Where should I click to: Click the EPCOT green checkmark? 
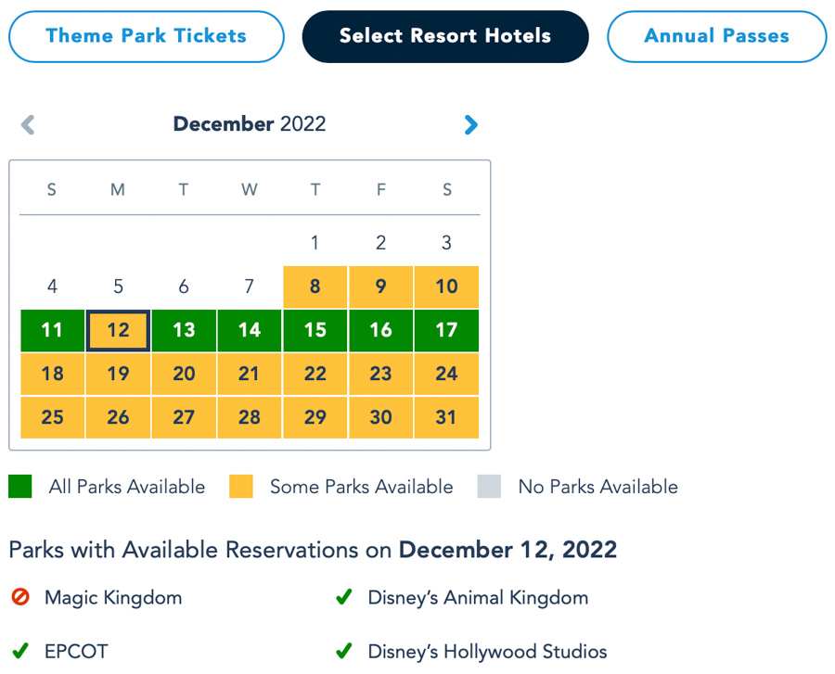20,651
